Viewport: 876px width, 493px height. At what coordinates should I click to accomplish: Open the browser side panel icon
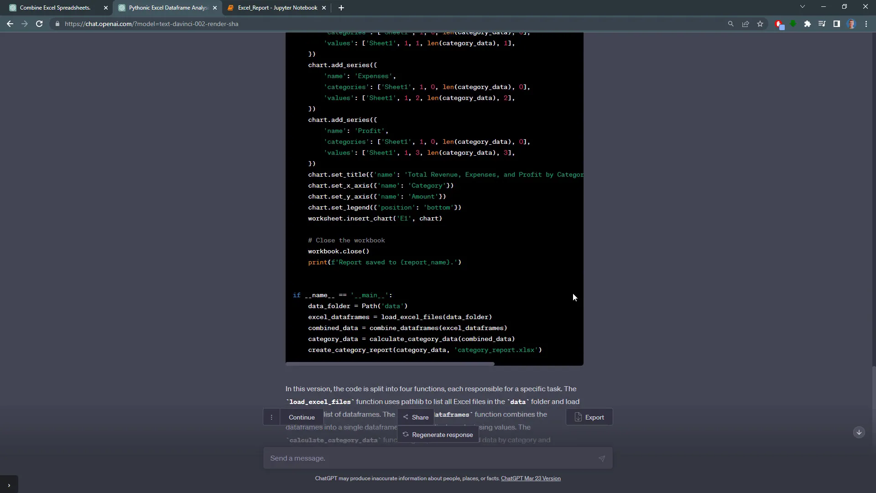tap(836, 24)
